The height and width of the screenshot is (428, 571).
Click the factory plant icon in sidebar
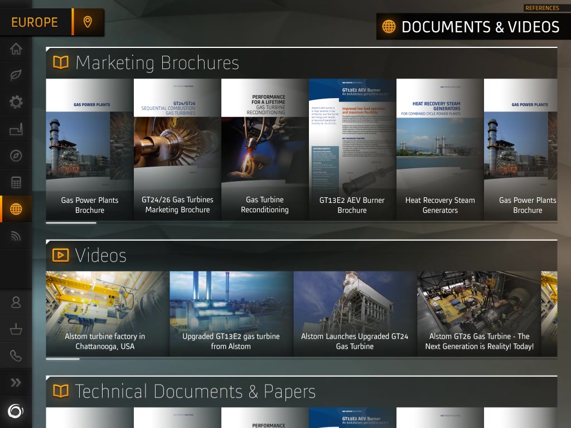click(16, 129)
